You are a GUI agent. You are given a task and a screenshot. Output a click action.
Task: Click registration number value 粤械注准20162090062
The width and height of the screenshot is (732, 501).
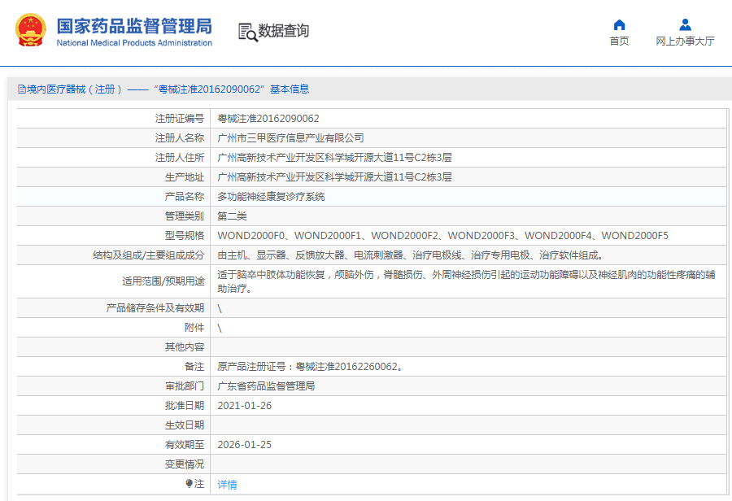[268, 119]
